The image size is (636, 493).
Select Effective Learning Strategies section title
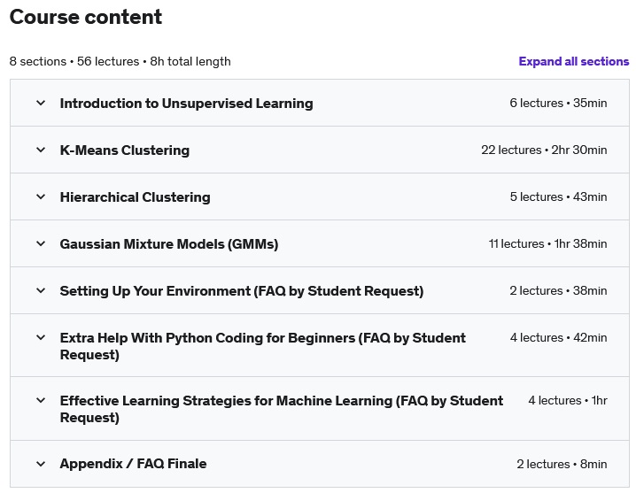(x=282, y=409)
